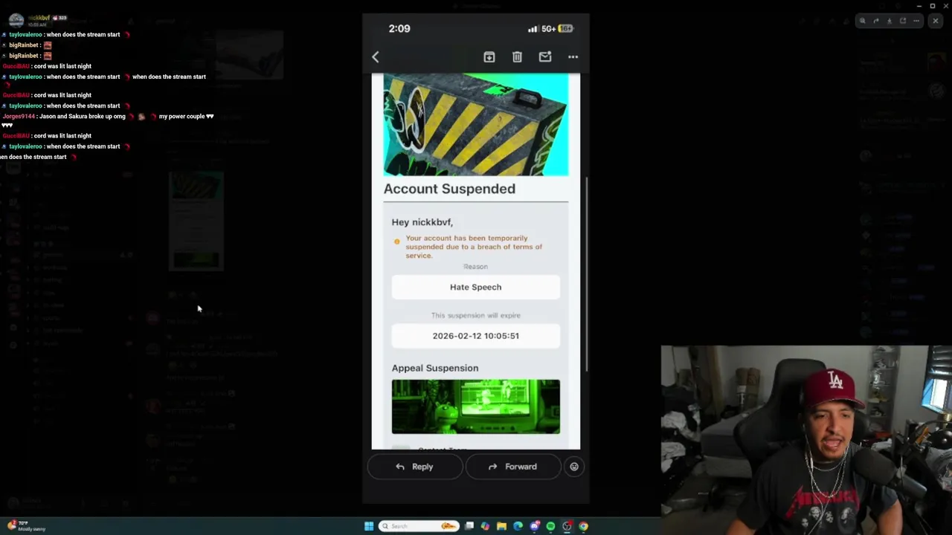Go back using the email back arrow
The height and width of the screenshot is (535, 952).
point(376,57)
